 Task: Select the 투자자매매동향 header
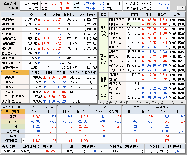pos(13,107)
